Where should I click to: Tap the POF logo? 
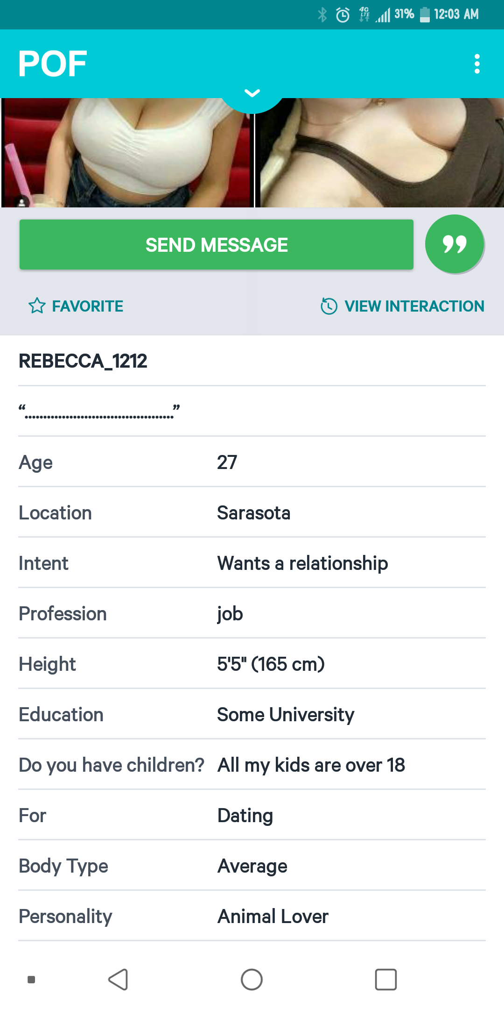point(53,64)
